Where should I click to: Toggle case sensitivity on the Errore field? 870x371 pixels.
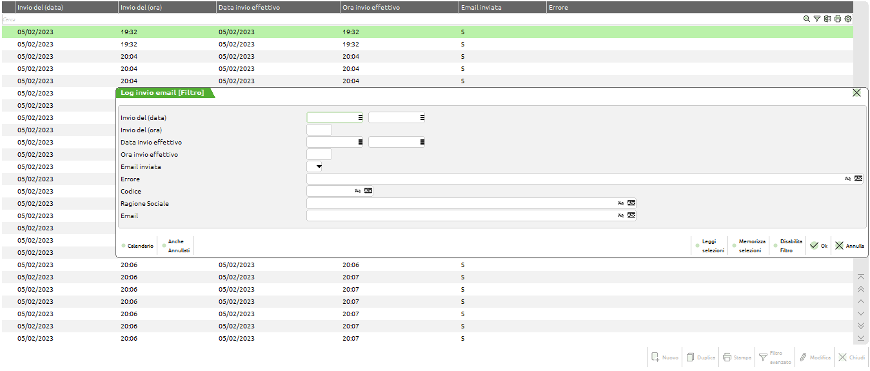pos(847,179)
